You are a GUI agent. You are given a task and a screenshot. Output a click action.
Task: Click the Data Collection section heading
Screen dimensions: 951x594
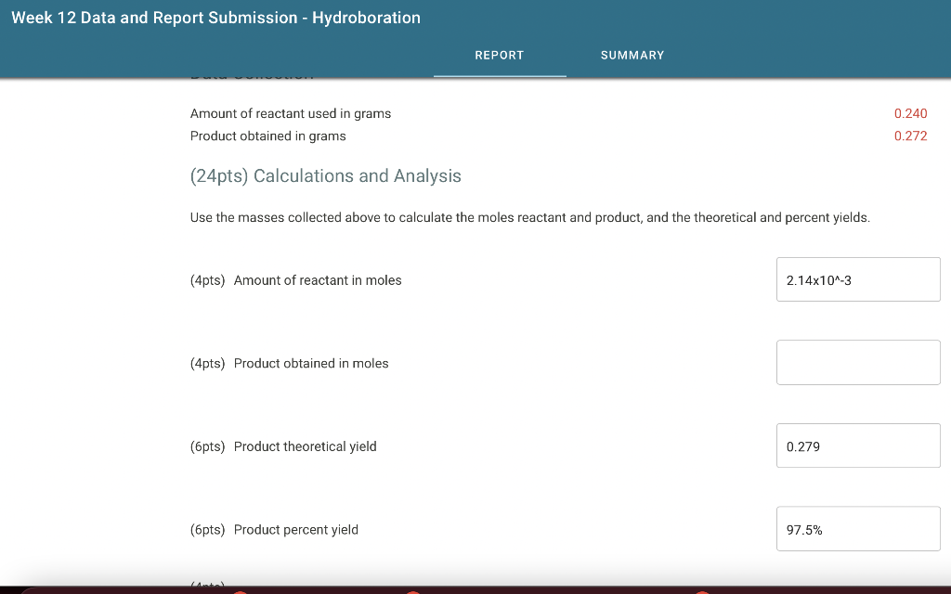point(252,72)
